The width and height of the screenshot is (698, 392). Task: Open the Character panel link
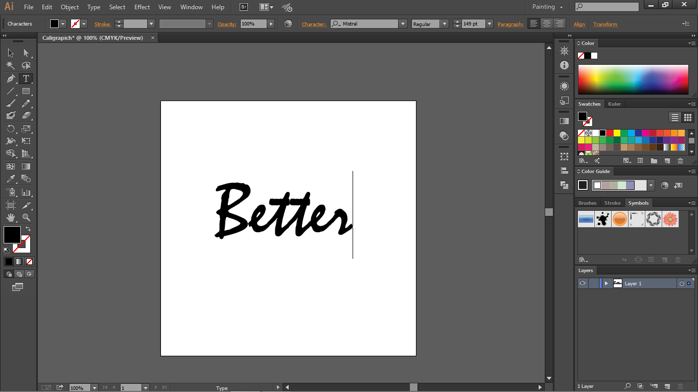(314, 24)
